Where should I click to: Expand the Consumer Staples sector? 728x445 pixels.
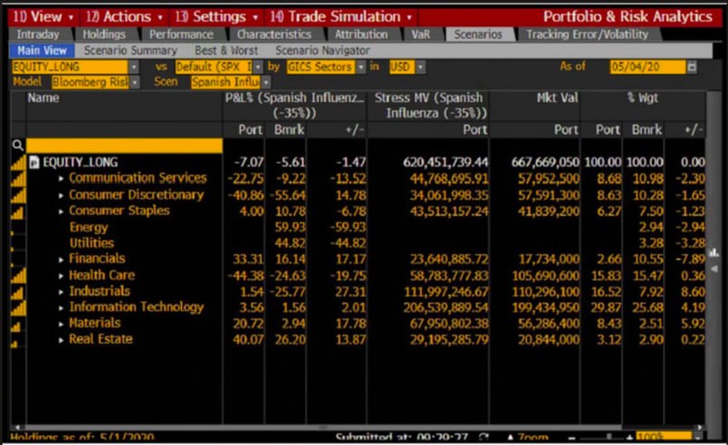pos(61,212)
